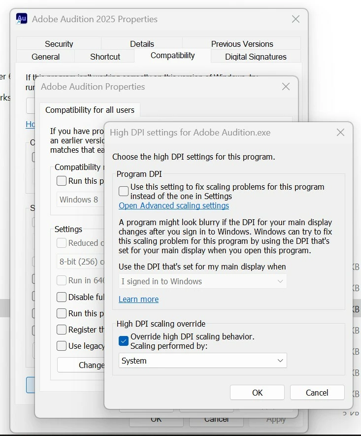Select the Compatibility for all users tab
Image resolution: width=361 pixels, height=436 pixels.
90,110
